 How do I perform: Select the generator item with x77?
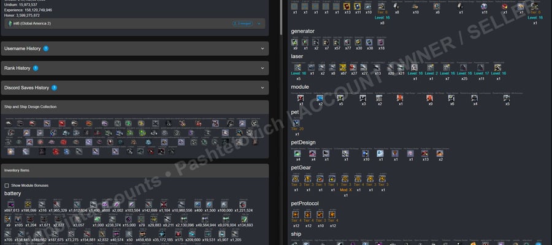(348, 42)
